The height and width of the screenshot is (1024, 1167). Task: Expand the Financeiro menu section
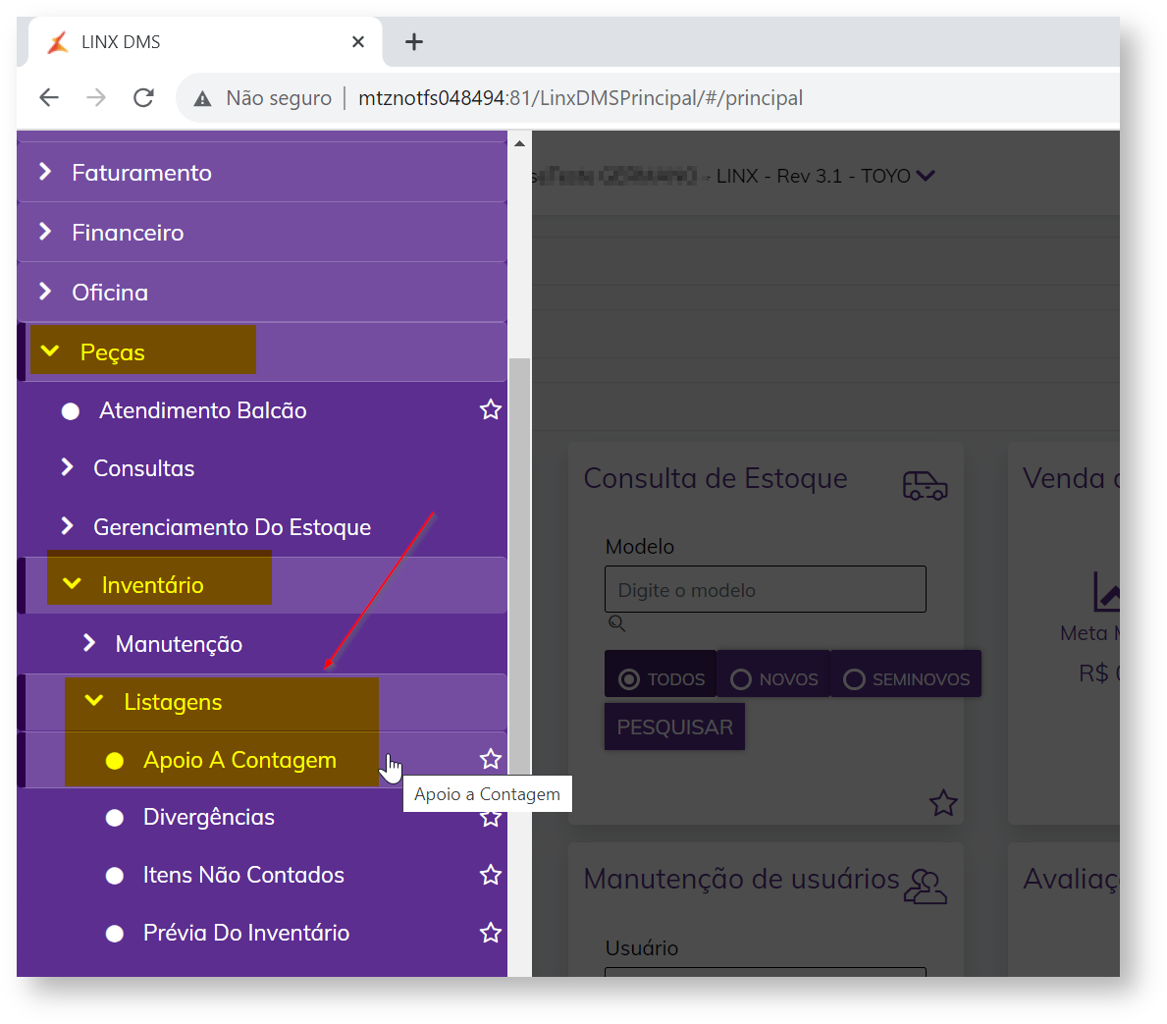262,233
